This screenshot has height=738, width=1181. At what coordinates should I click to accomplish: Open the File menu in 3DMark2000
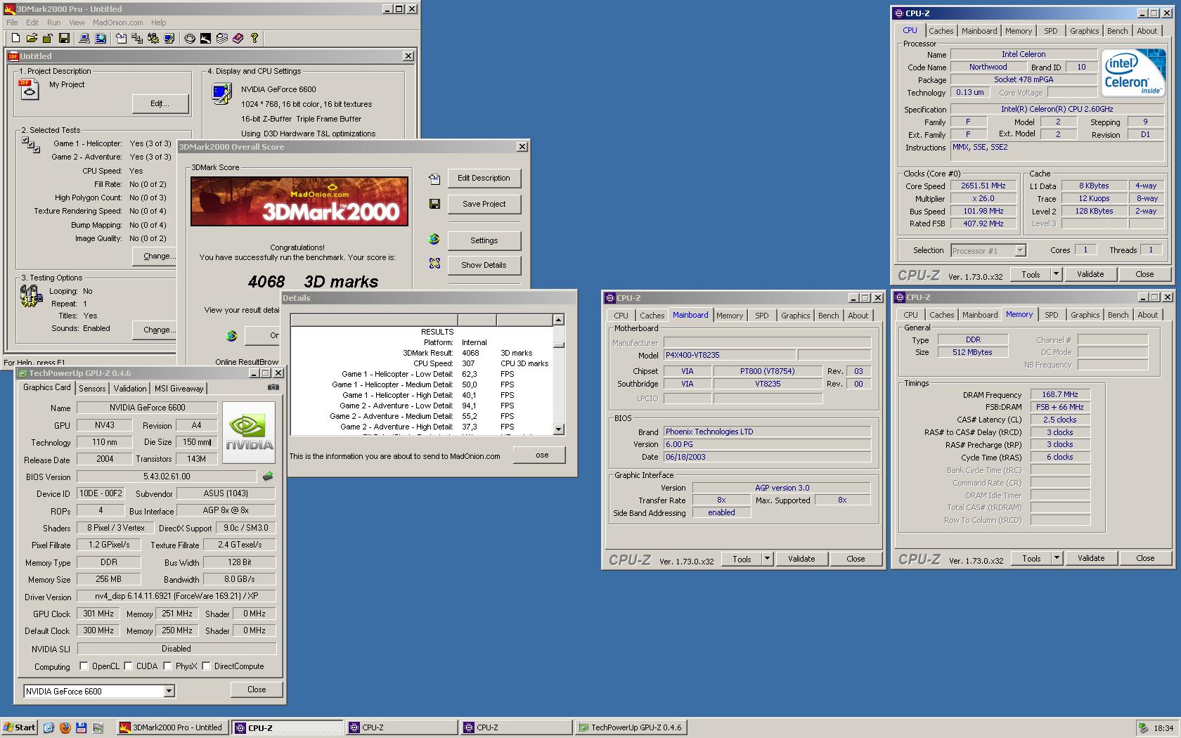(x=12, y=22)
